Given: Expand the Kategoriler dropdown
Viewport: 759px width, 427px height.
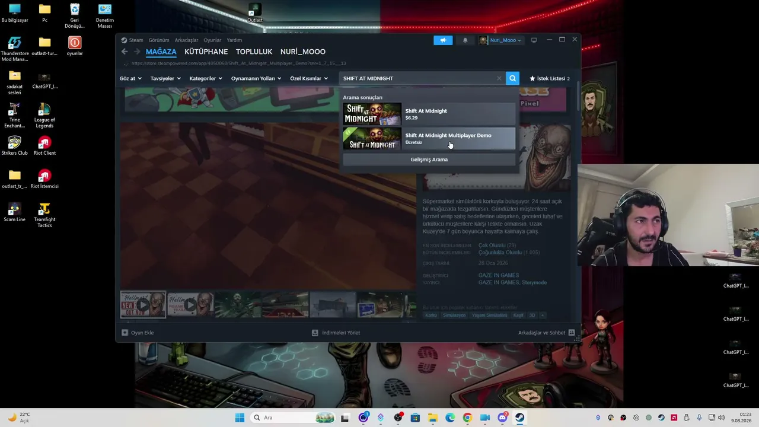Looking at the screenshot, I should (x=206, y=78).
